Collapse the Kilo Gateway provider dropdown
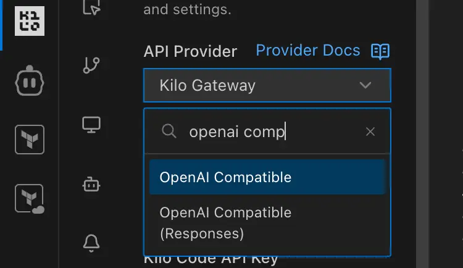 tap(267, 85)
